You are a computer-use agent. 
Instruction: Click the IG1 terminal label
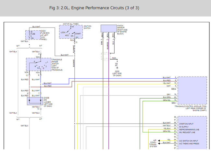tap(77, 37)
